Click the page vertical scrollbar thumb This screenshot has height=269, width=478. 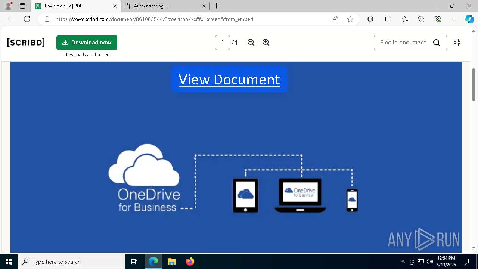pos(474,84)
